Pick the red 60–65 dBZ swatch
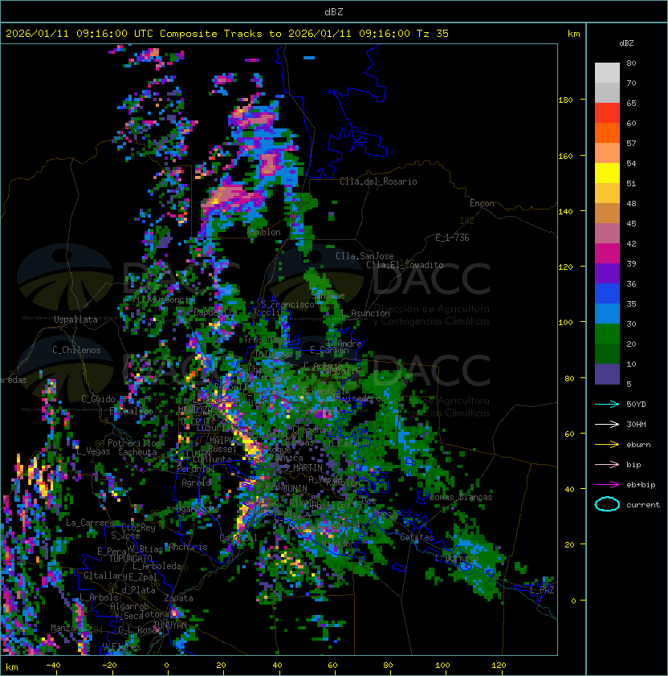 pyautogui.click(x=607, y=113)
